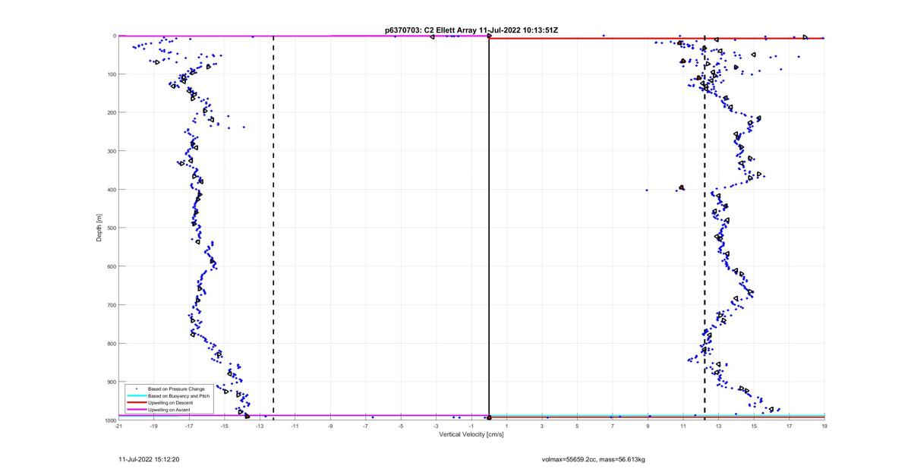
Task: Click depth tick label '600'
Action: [x=111, y=266]
